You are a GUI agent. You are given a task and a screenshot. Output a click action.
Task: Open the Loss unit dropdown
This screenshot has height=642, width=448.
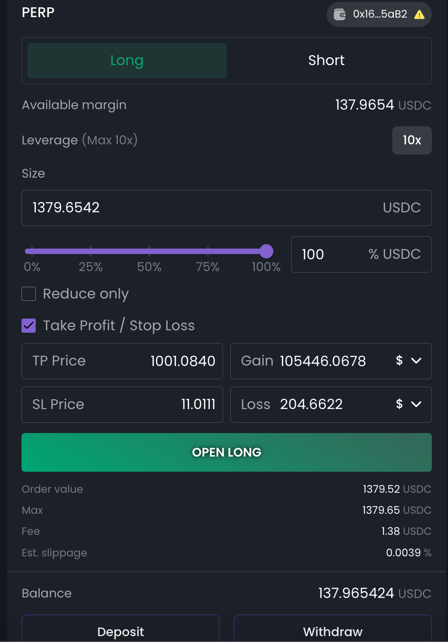[x=408, y=404]
